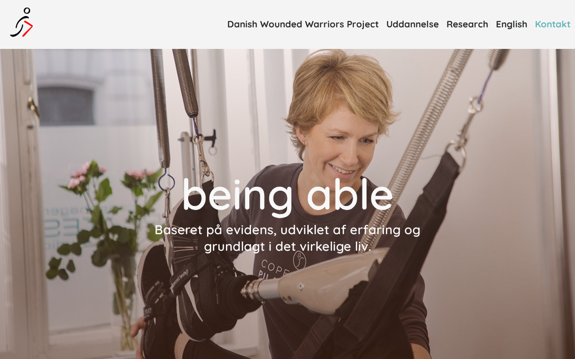Image resolution: width=575 pixels, height=359 pixels.
Task: Switch site language to English
Action: point(511,24)
